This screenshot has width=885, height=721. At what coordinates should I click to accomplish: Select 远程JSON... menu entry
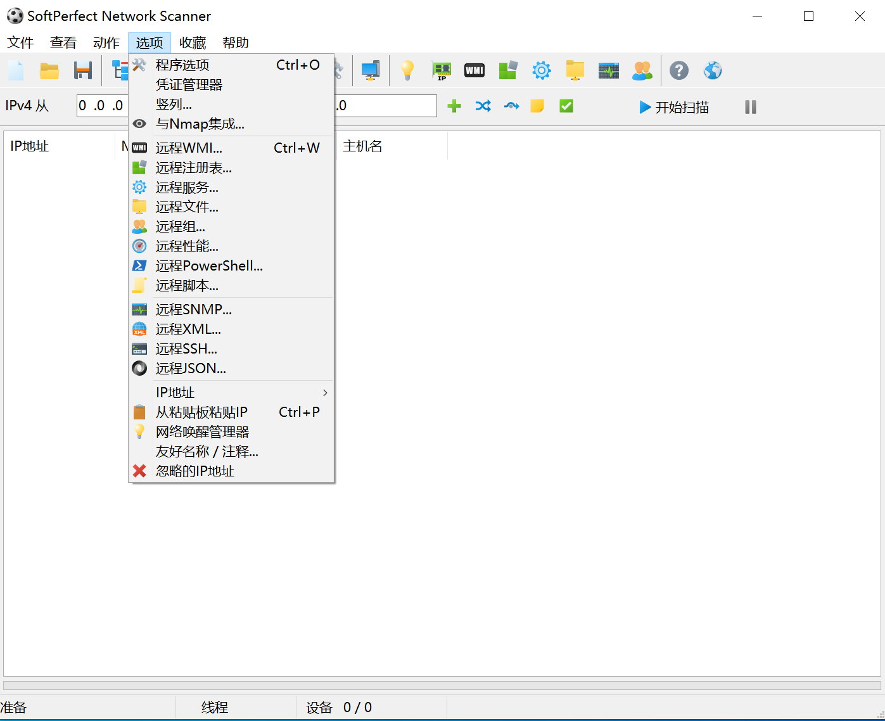[231, 368]
